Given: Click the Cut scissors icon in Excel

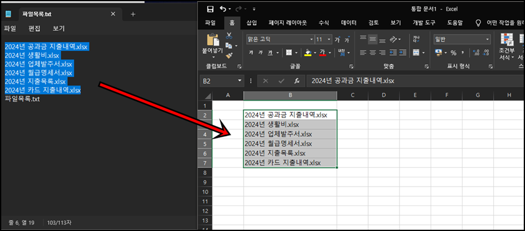Looking at the screenshot, I should (x=229, y=36).
